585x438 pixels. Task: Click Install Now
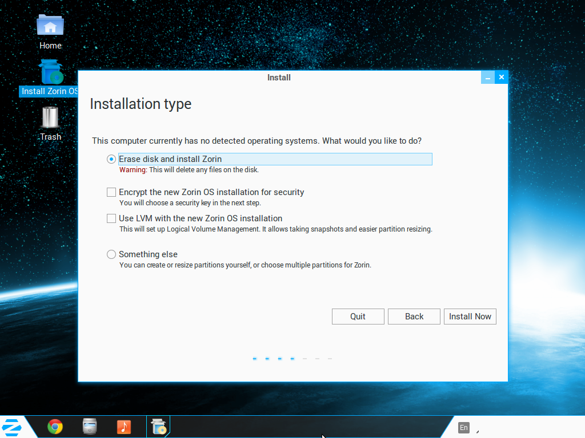click(470, 317)
